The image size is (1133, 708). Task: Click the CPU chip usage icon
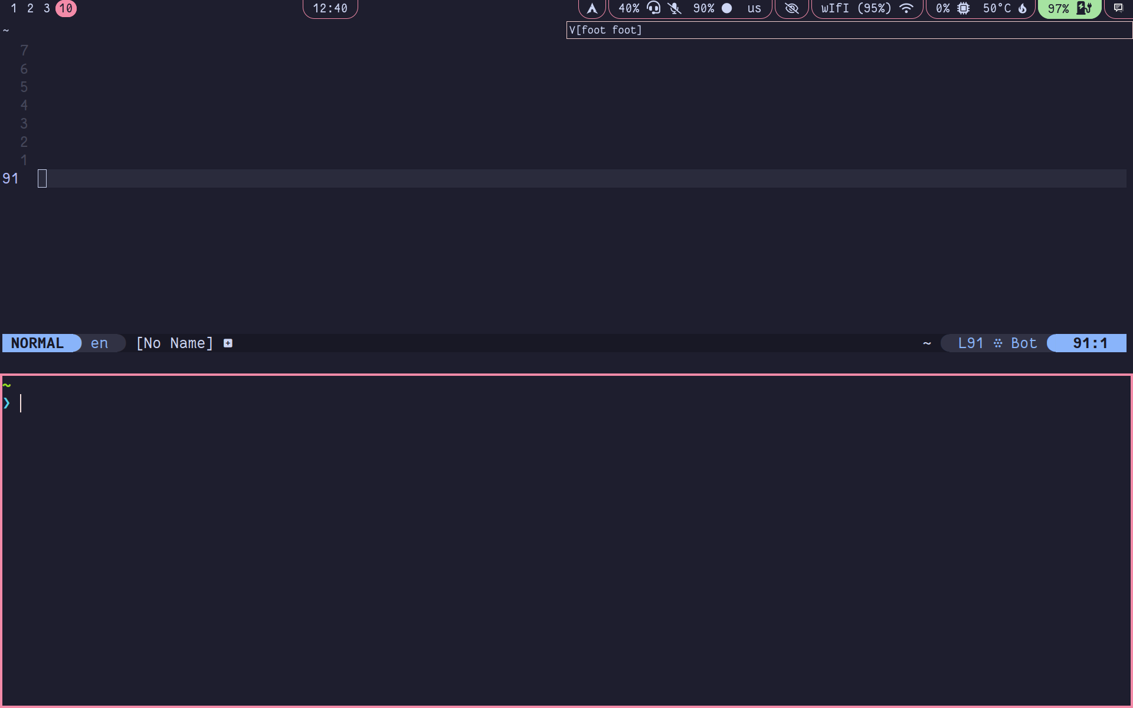[963, 8]
